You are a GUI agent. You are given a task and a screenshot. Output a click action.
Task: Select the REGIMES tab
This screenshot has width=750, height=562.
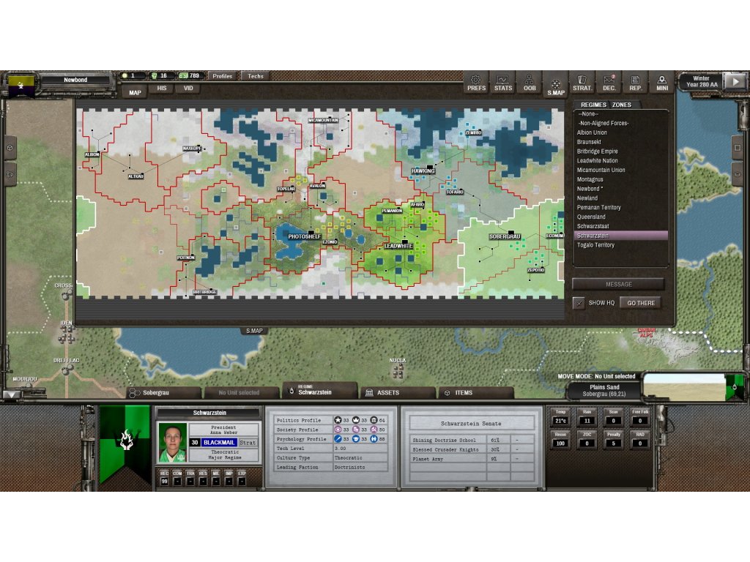tap(593, 105)
